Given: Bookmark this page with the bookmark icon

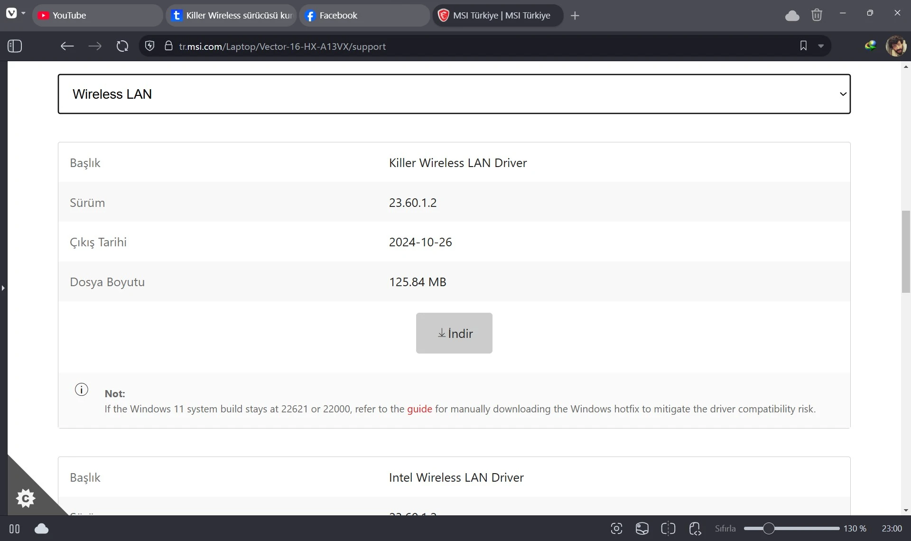Looking at the screenshot, I should tap(803, 46).
